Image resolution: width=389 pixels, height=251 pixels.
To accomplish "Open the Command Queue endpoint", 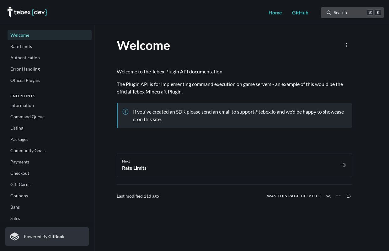I will [50, 117].
